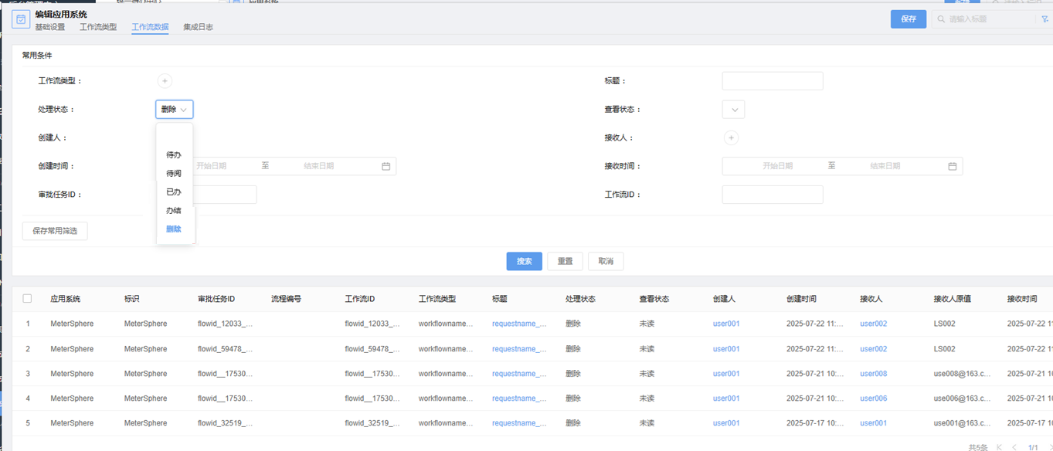
Task: Go to the previous page arrow
Action: tap(1014, 447)
